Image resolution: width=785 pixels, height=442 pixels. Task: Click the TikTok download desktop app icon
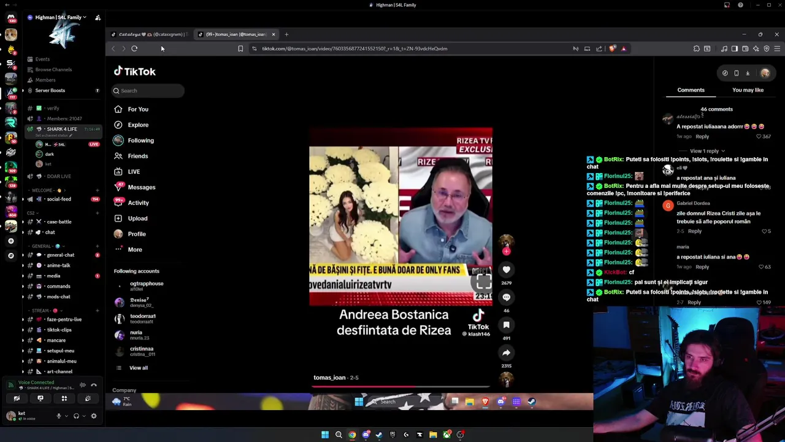[x=748, y=73]
